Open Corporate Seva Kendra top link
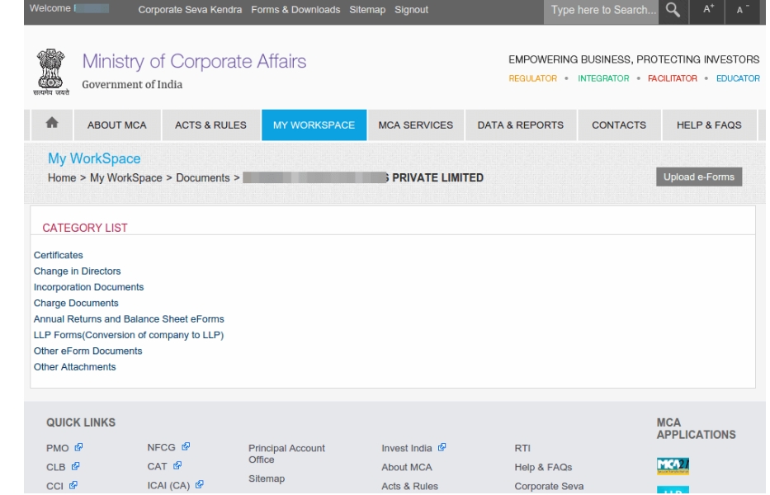This screenshot has height=495, width=770. pos(190,10)
